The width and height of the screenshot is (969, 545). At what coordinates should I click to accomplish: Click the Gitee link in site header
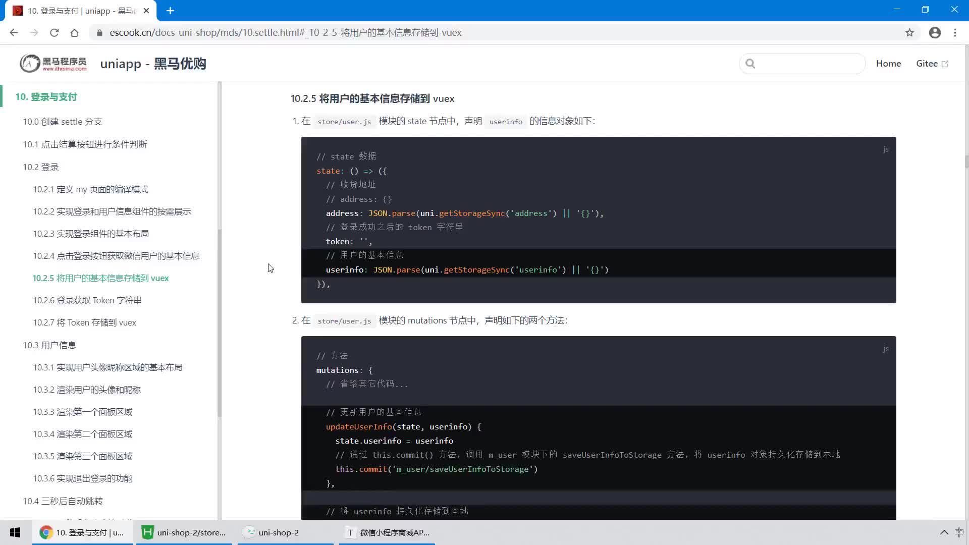pyautogui.click(x=932, y=63)
